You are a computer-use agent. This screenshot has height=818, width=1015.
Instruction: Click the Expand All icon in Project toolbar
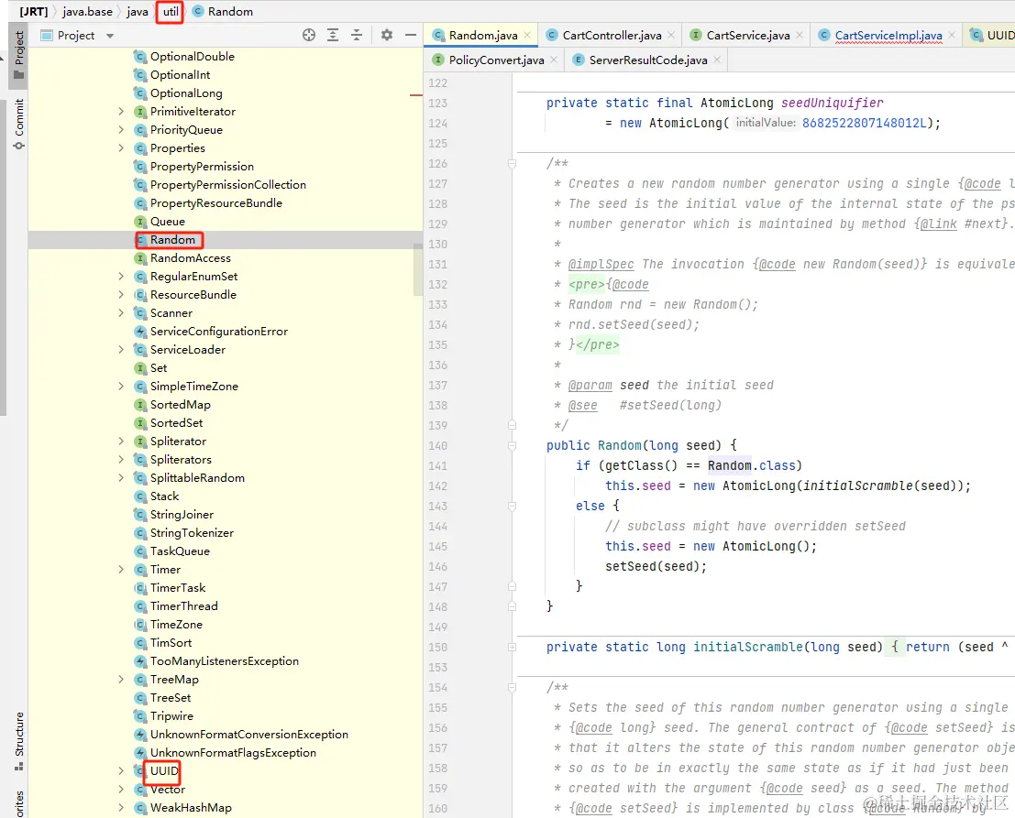tap(333, 36)
